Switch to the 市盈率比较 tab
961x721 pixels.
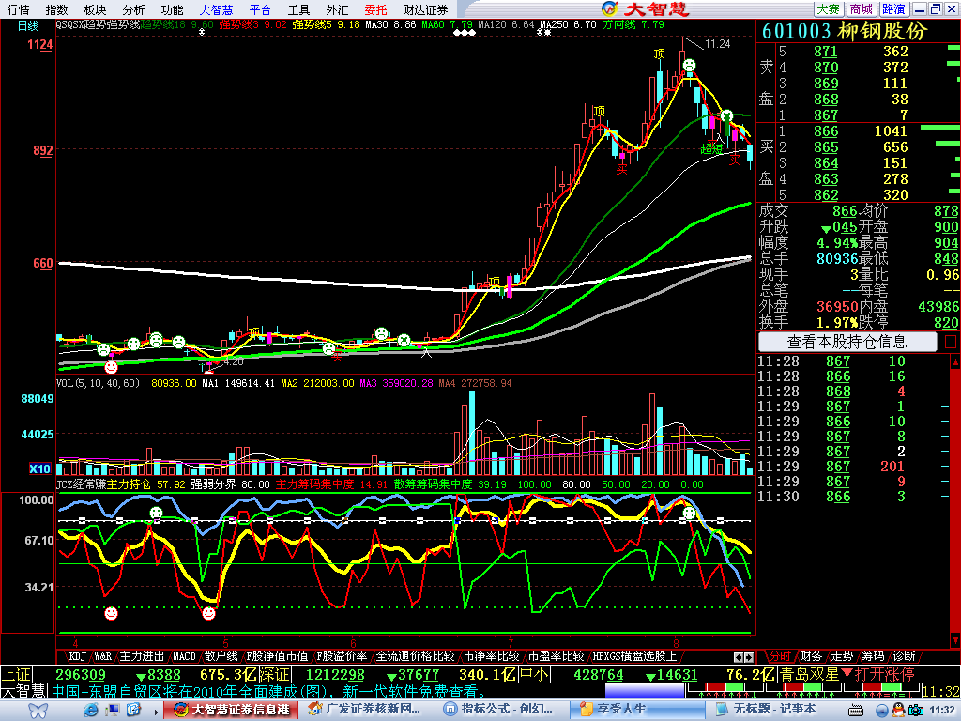(x=556, y=656)
